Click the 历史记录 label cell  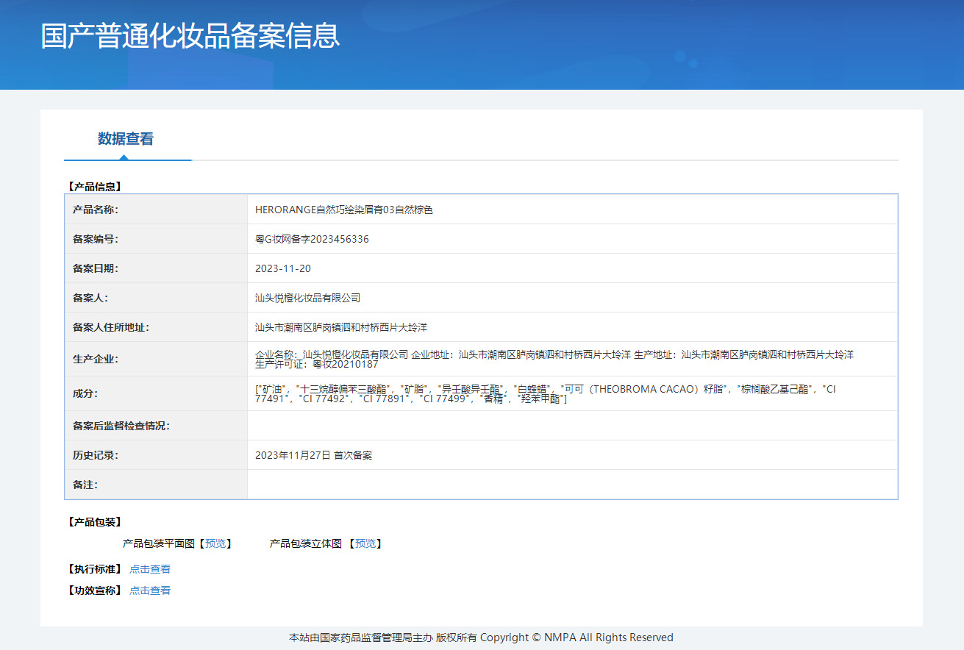coord(156,455)
